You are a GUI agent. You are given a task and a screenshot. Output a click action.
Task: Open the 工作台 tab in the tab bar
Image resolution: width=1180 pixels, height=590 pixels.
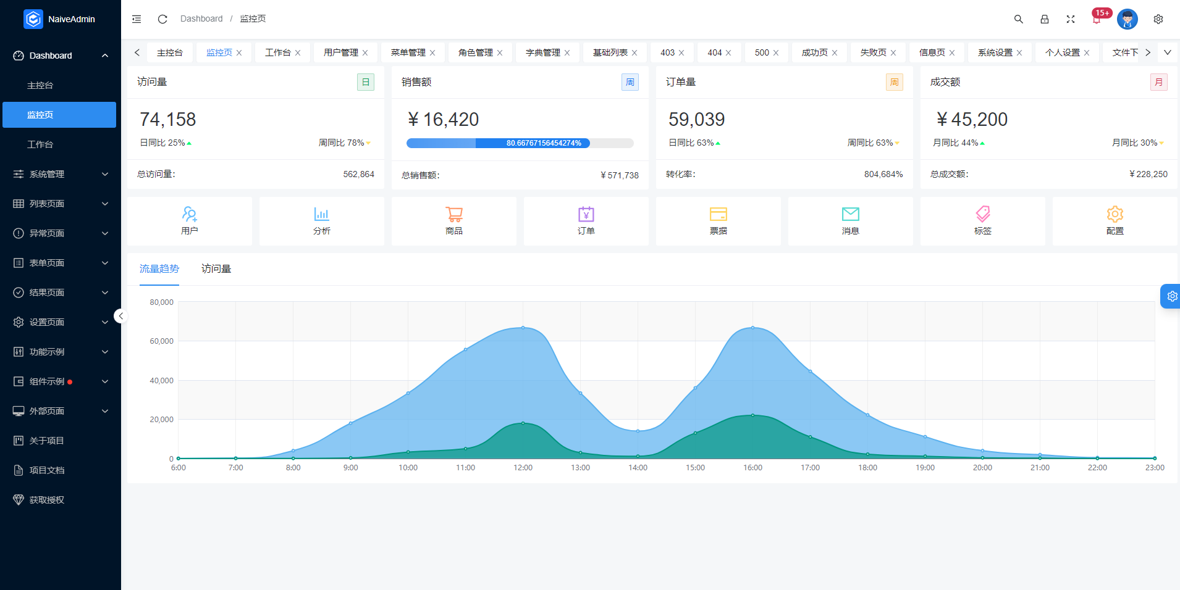point(277,52)
